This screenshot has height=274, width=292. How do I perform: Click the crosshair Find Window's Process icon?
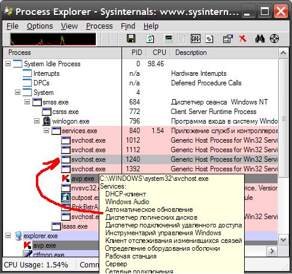coord(274,39)
